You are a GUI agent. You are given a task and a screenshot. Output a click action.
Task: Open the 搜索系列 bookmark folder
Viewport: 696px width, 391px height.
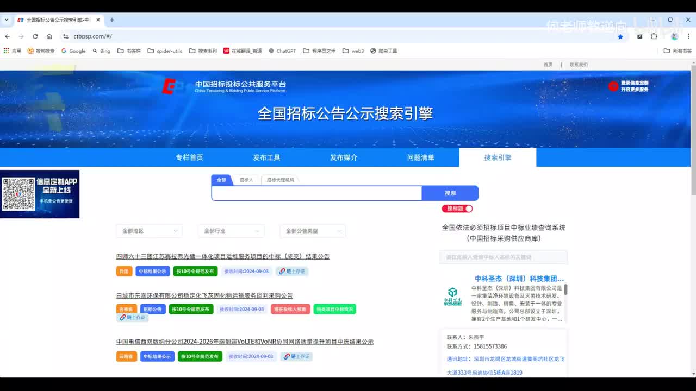pos(203,51)
